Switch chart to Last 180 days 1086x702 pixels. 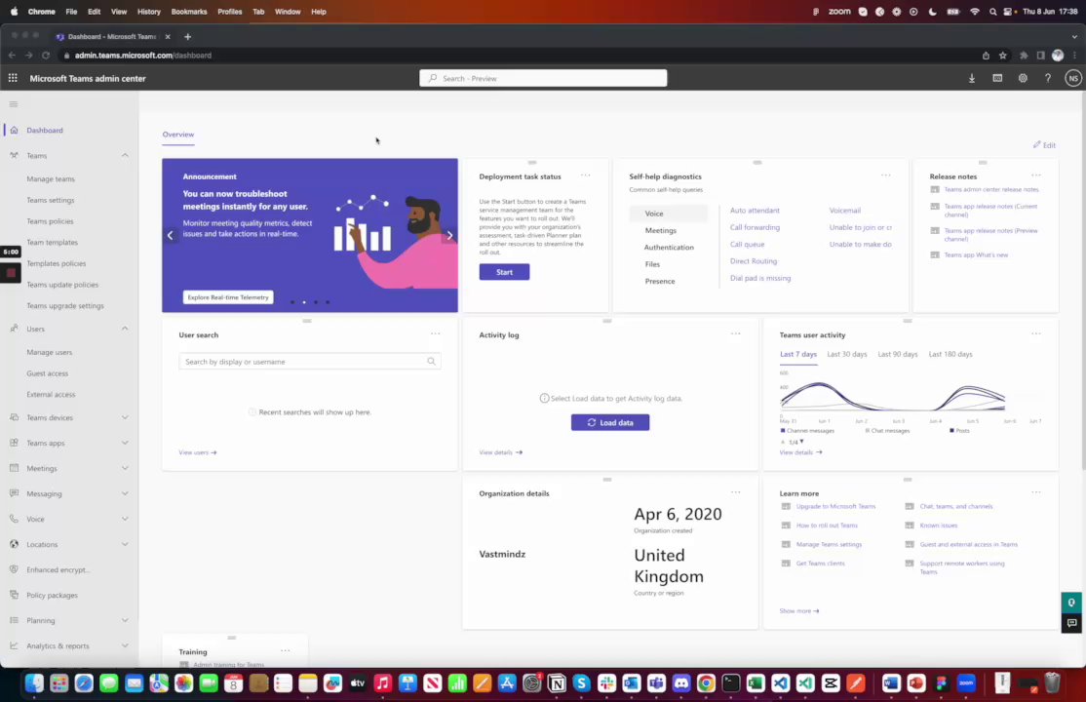point(950,354)
